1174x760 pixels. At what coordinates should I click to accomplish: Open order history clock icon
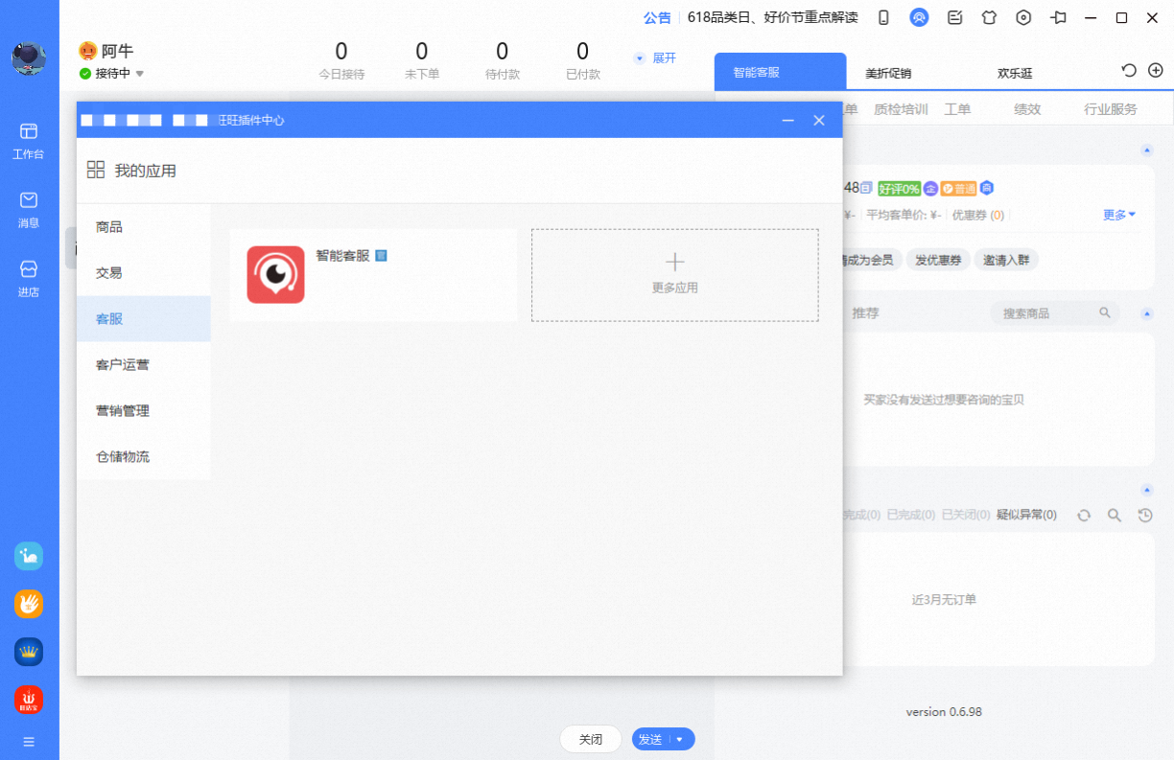[x=1145, y=516]
